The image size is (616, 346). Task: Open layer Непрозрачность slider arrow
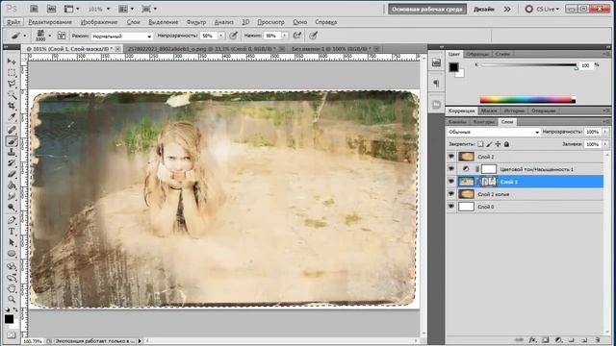point(605,132)
